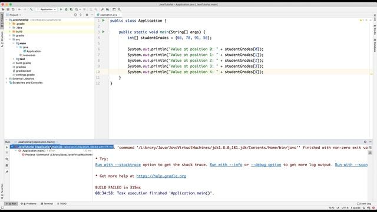Click the LF line separator status entry
Viewport: 377px width, 212px height.
coord(338,208)
